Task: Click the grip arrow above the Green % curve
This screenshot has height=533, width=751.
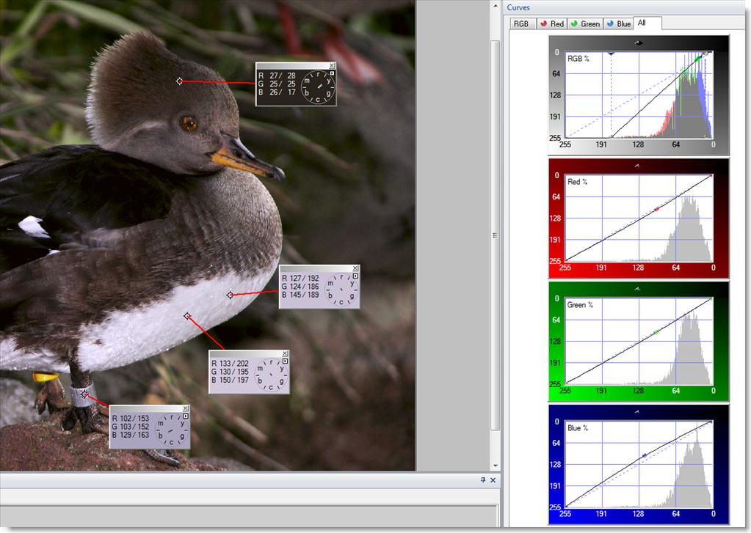Action: click(637, 289)
